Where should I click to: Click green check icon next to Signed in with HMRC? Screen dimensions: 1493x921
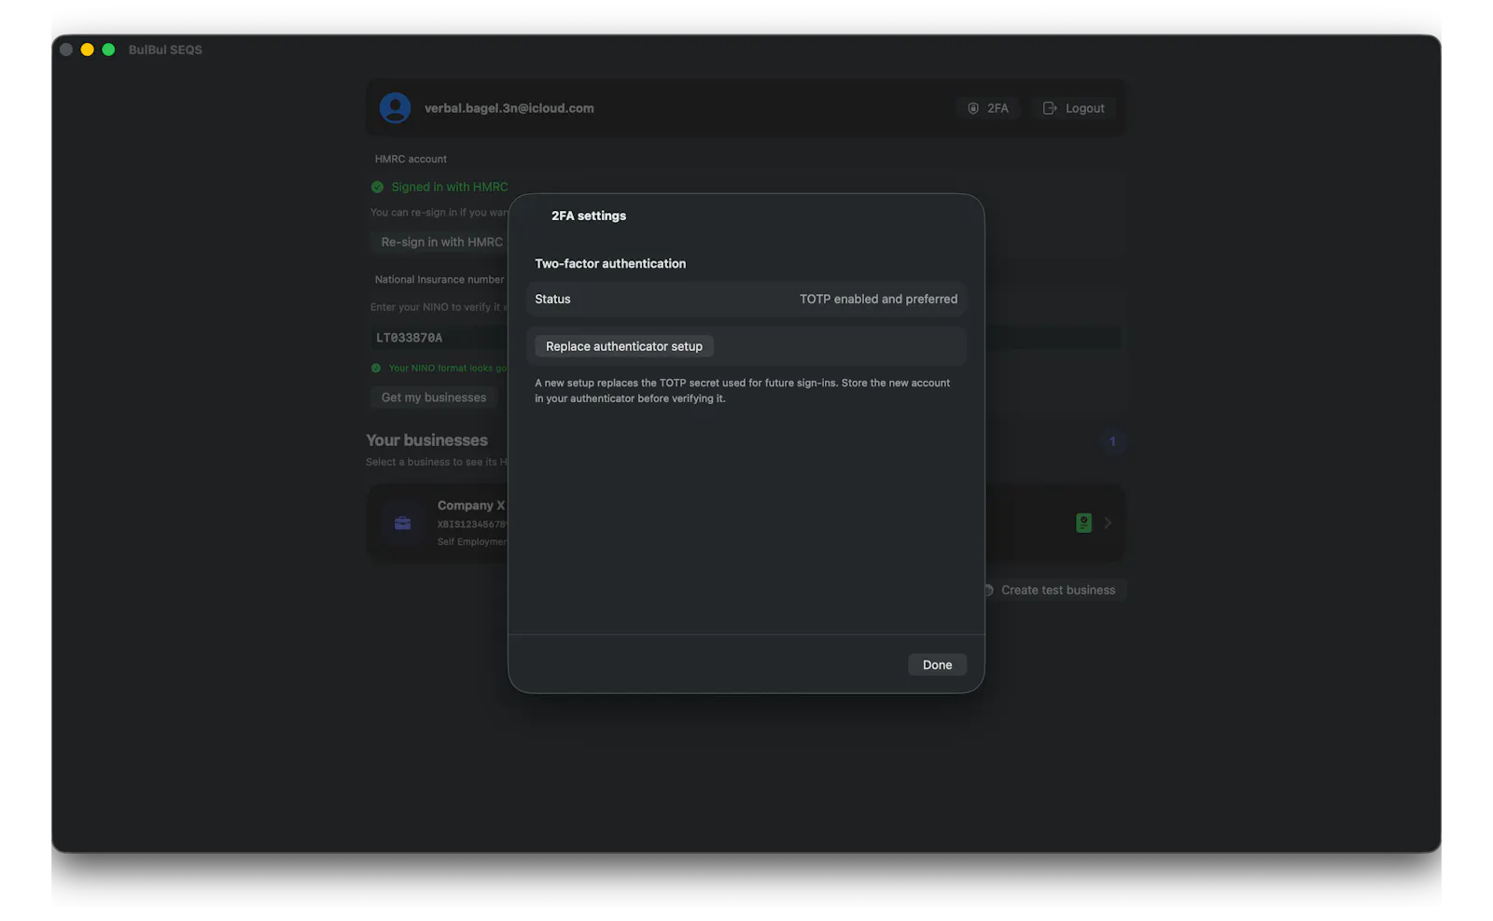coord(377,187)
